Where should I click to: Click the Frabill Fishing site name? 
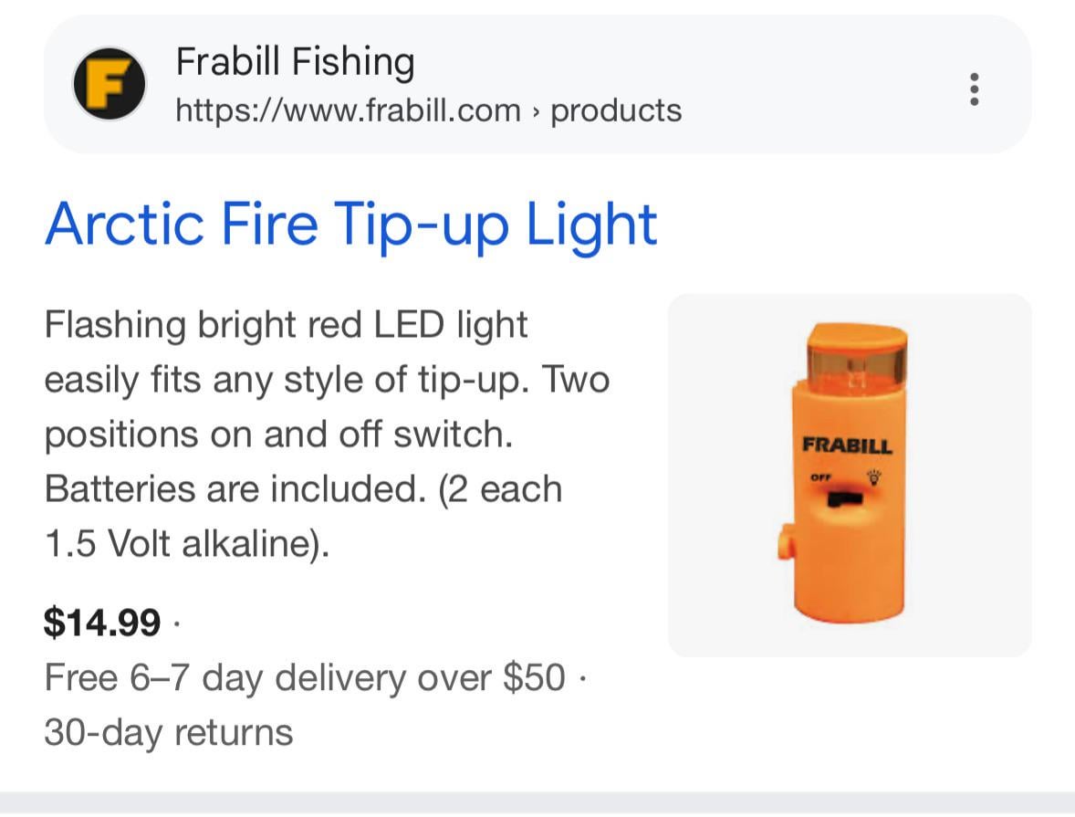click(295, 62)
